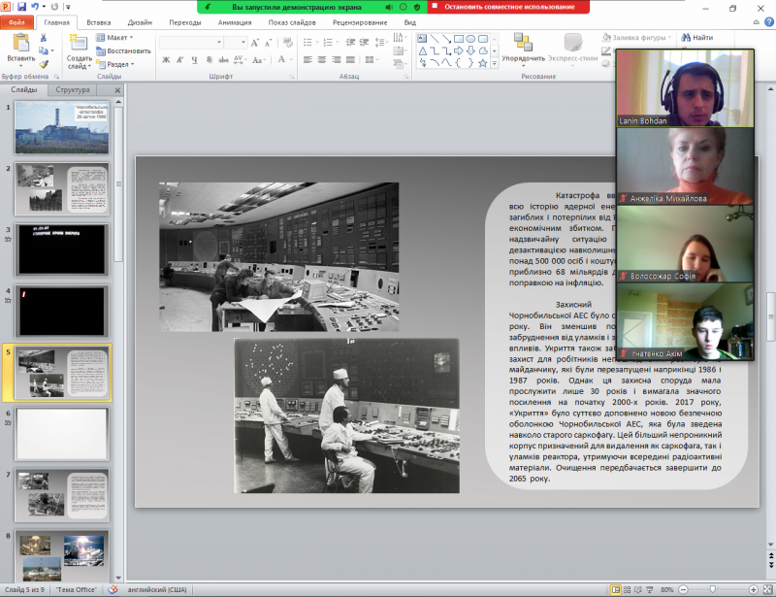Toggle center text alignment
This screenshot has height=597, width=776.
[x=322, y=60]
